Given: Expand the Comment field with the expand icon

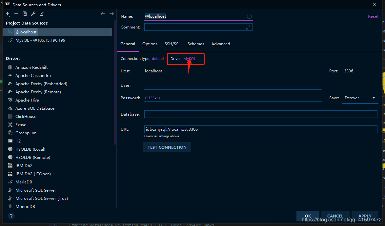Looking at the screenshot, I should [x=248, y=28].
